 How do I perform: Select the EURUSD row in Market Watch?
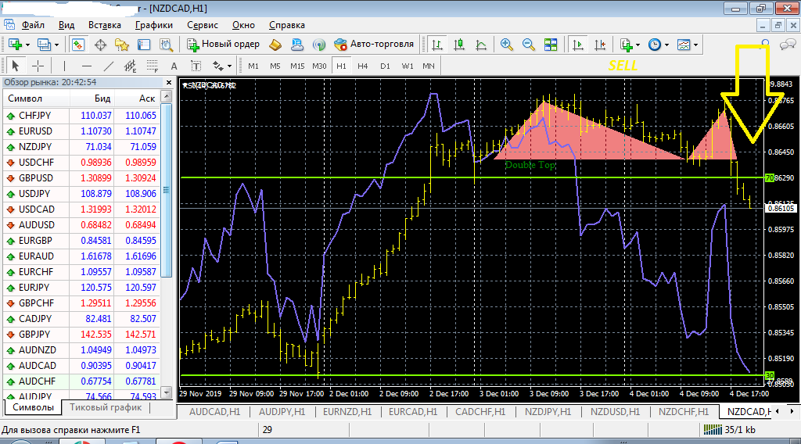pyautogui.click(x=35, y=131)
